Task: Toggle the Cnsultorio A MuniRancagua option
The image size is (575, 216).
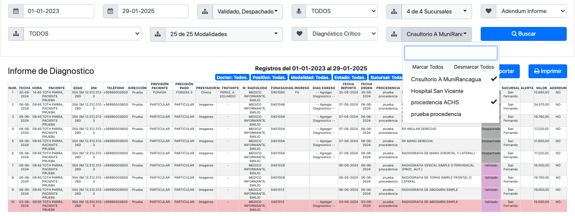Action: click(x=451, y=79)
